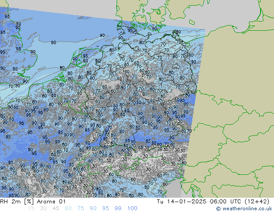Click the legend value 15 in color scale

[31, 209]
